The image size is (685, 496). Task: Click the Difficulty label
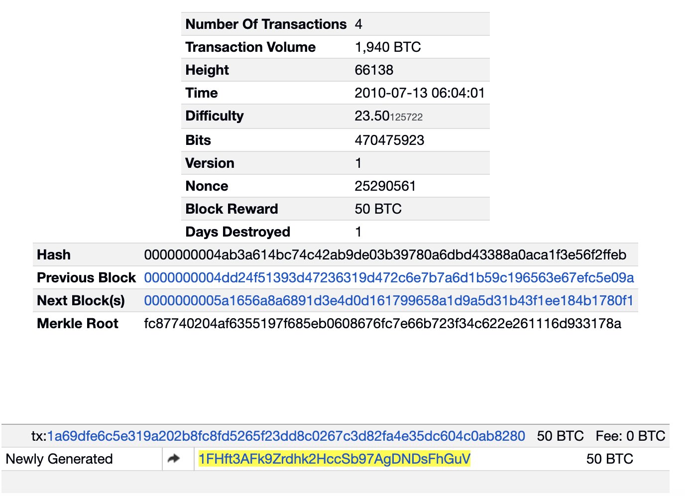point(215,116)
